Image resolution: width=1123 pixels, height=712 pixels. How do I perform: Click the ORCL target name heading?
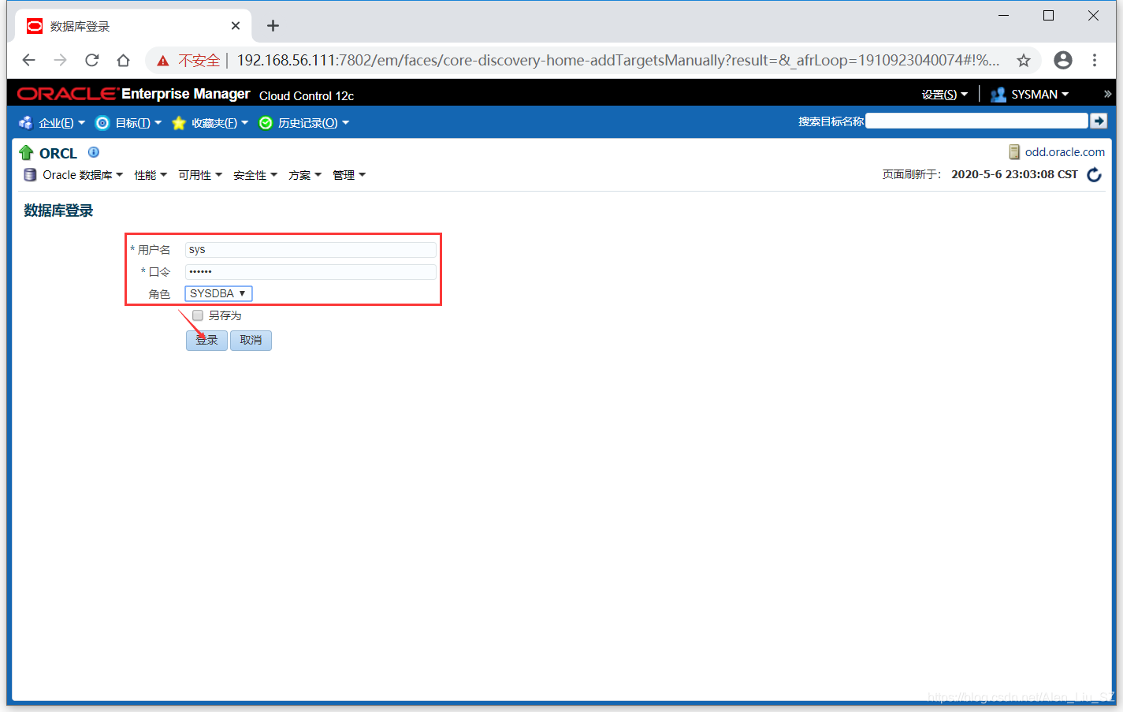(58, 153)
